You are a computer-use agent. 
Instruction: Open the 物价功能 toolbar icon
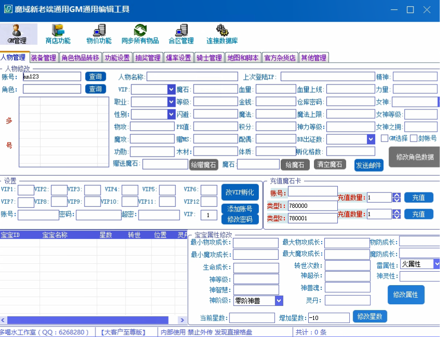click(99, 34)
